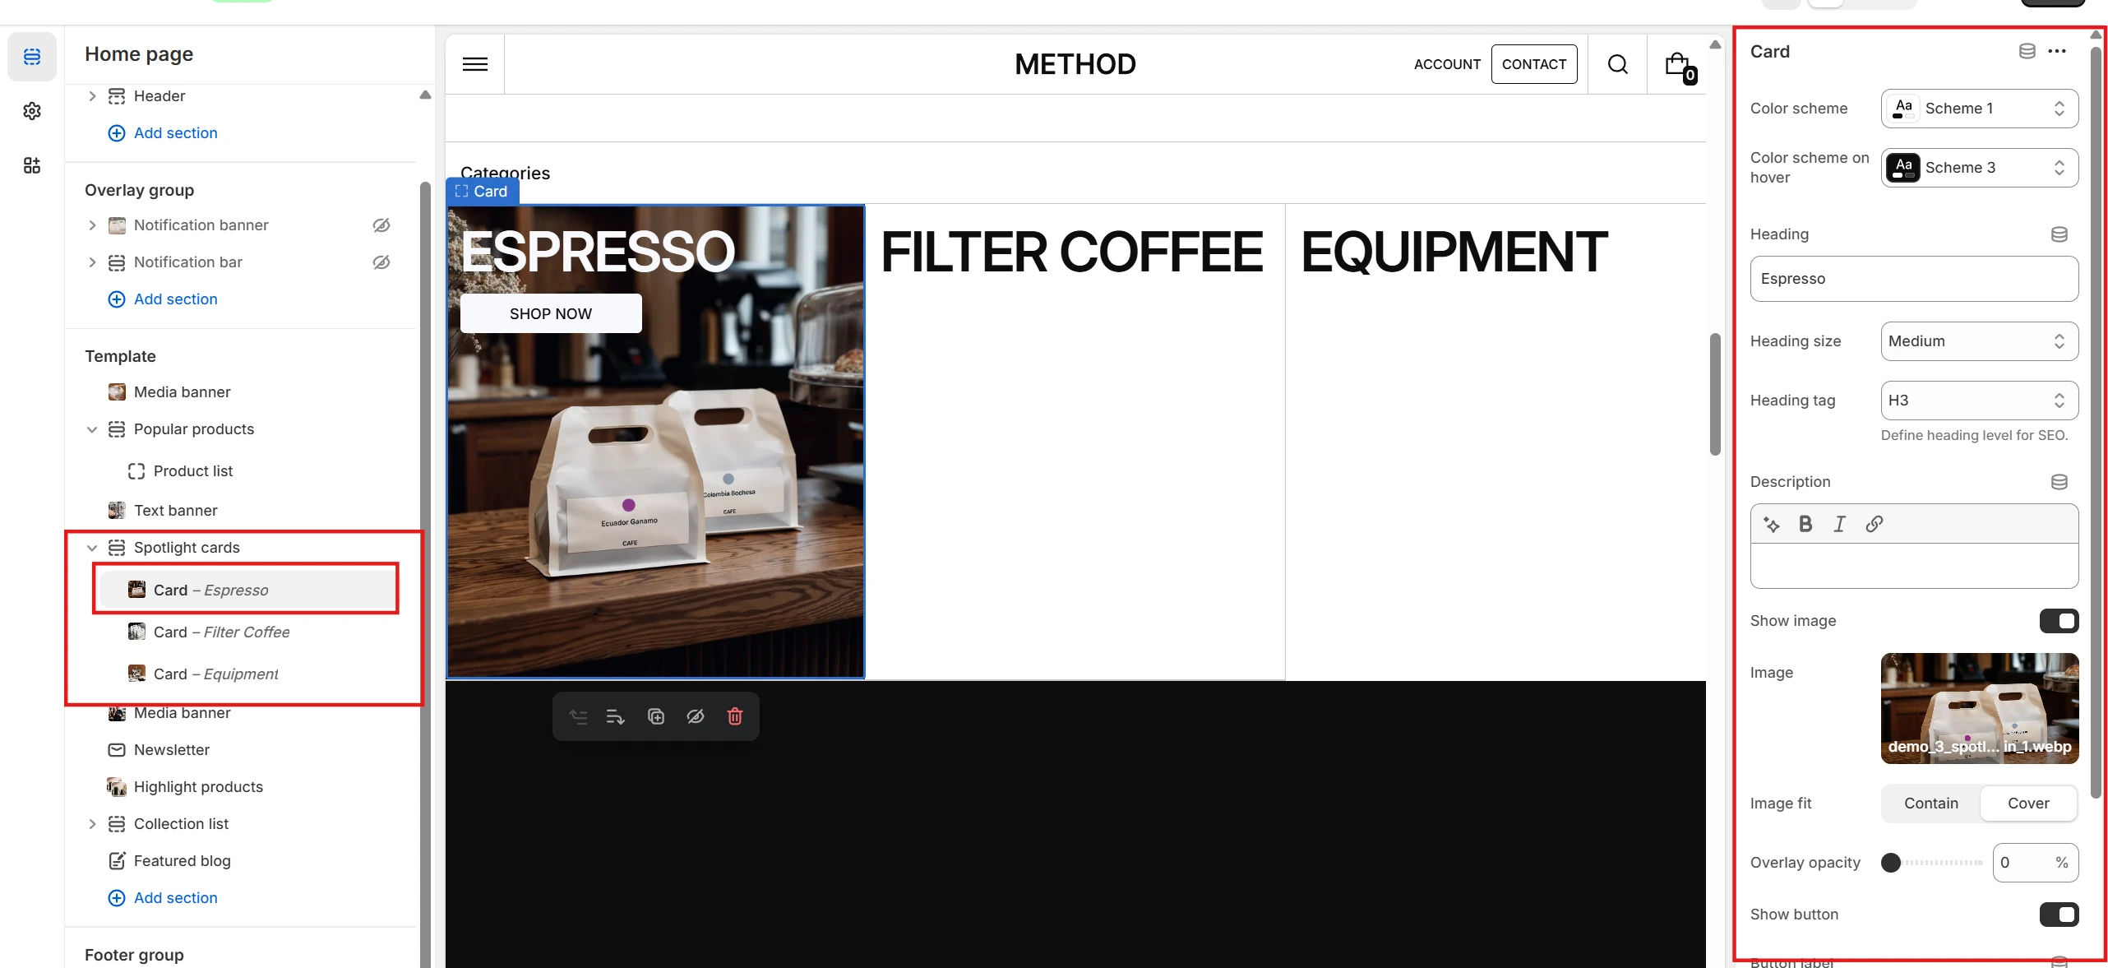Click the red trash delete icon
Screen dimensions: 2108x968
point(734,716)
